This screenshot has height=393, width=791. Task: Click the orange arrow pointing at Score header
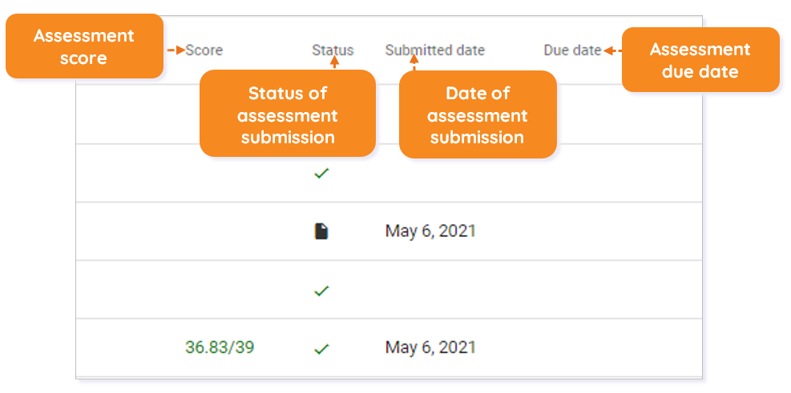[x=176, y=50]
